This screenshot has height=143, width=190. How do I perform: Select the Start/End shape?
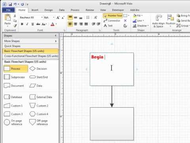(x=38, y=77)
